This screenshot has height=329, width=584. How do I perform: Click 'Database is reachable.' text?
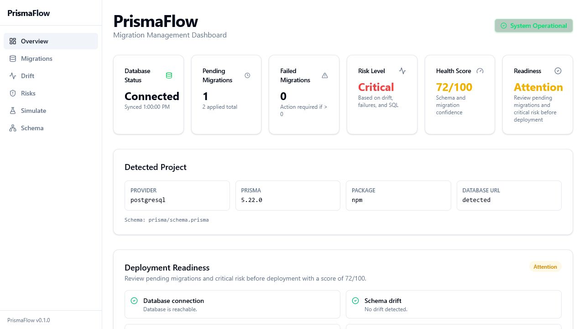[x=170, y=309]
